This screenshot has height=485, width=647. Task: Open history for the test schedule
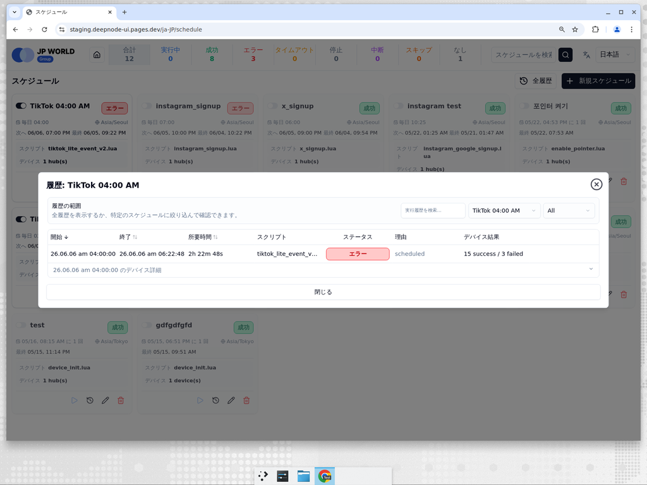pos(90,400)
